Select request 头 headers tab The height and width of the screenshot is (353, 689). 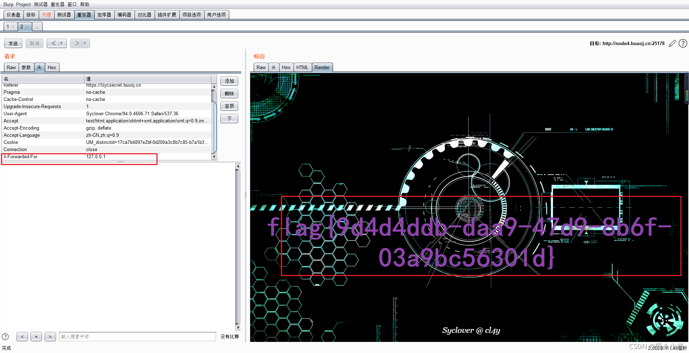click(39, 67)
